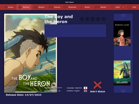Rate with the first star
The height and width of the screenshot is (104, 139).
(x=82, y=19)
